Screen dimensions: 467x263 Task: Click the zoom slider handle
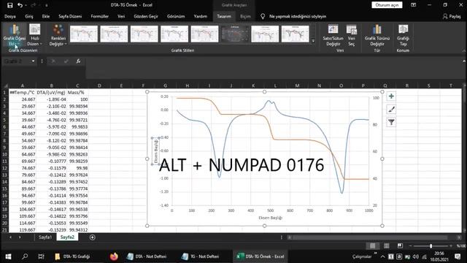pyautogui.click(x=431, y=246)
